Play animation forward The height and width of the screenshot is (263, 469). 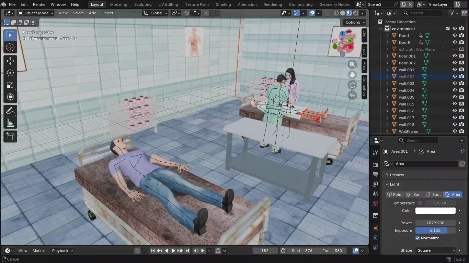click(173, 251)
